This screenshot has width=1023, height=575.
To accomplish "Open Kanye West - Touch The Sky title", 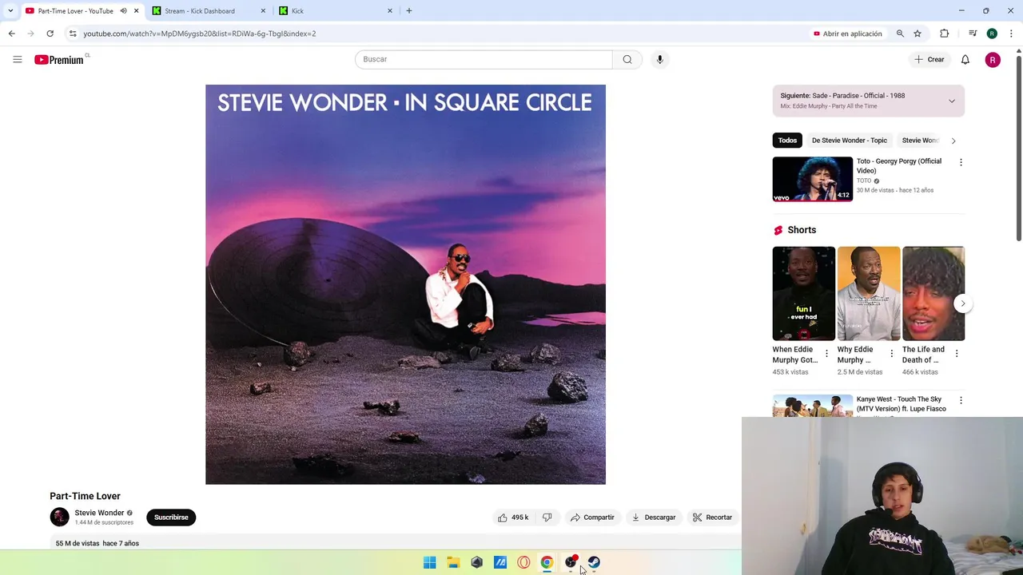I will 901,404.
